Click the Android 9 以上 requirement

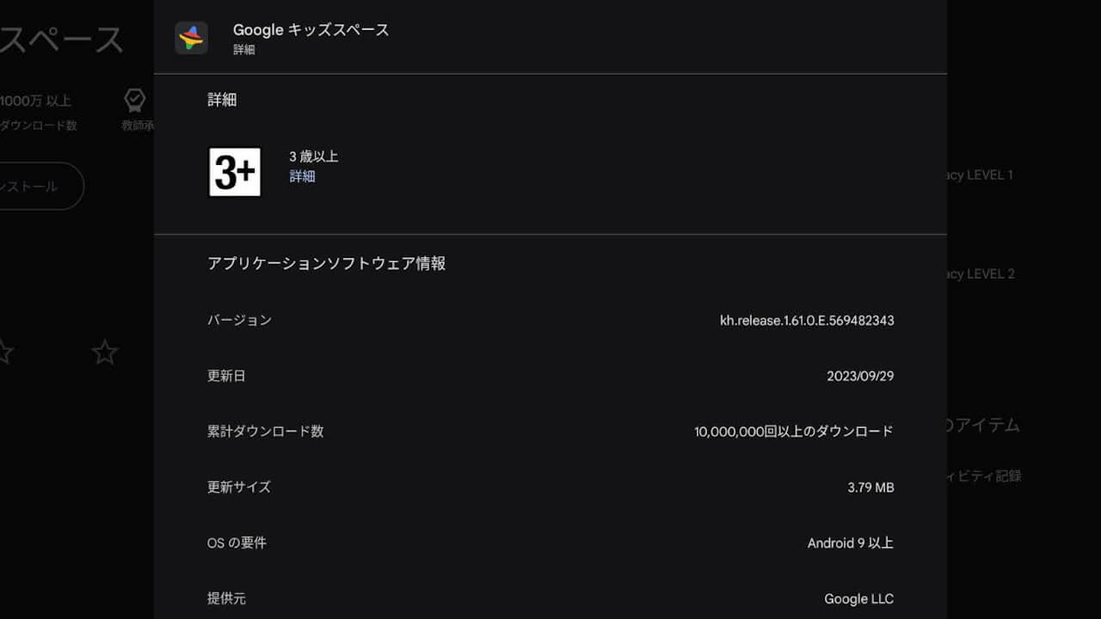pyautogui.click(x=851, y=543)
